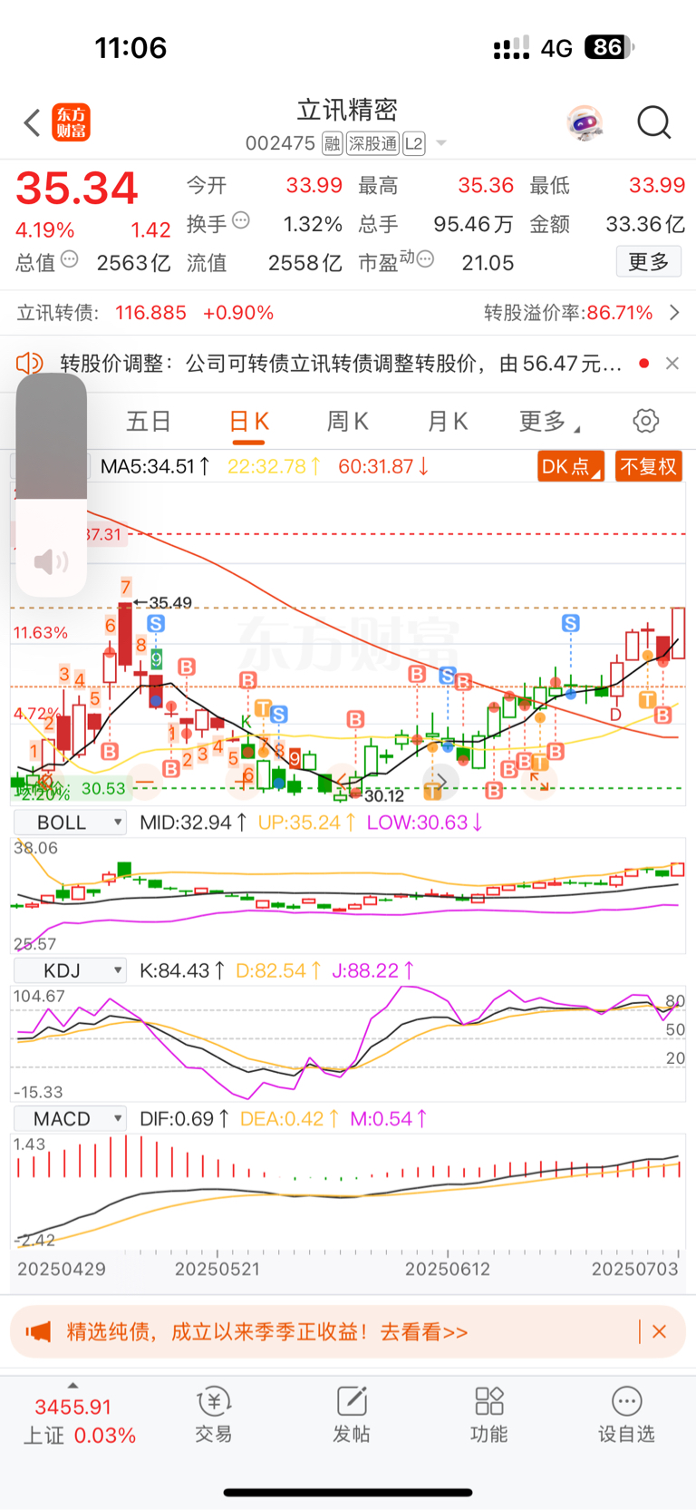Open the 总值 info icon

(x=70, y=259)
